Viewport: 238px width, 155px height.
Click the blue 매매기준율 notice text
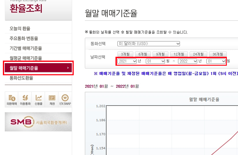[166, 74]
